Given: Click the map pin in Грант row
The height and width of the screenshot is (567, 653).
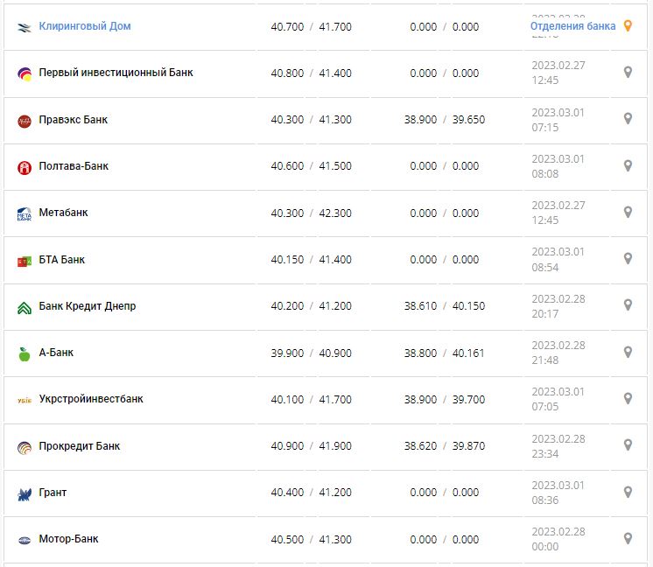Looking at the screenshot, I should (x=628, y=492).
